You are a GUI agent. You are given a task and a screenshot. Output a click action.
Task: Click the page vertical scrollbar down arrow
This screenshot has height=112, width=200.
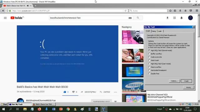point(199,101)
